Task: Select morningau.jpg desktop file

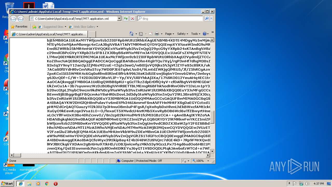Action: [29, 167]
